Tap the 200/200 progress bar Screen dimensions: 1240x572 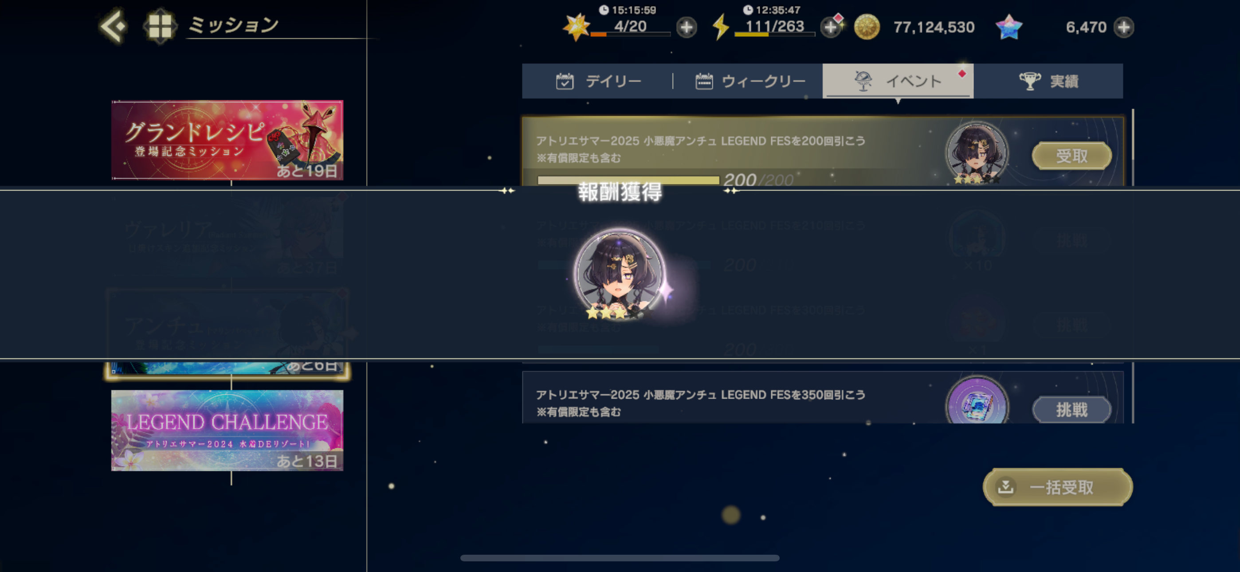click(x=628, y=180)
